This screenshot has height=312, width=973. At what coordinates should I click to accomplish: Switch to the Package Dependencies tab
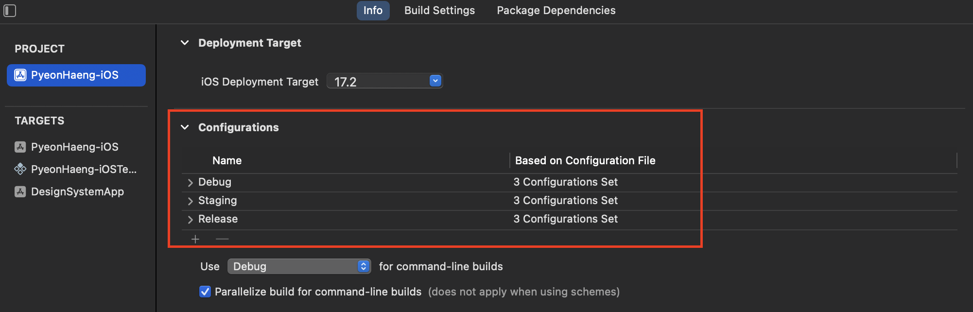click(556, 10)
